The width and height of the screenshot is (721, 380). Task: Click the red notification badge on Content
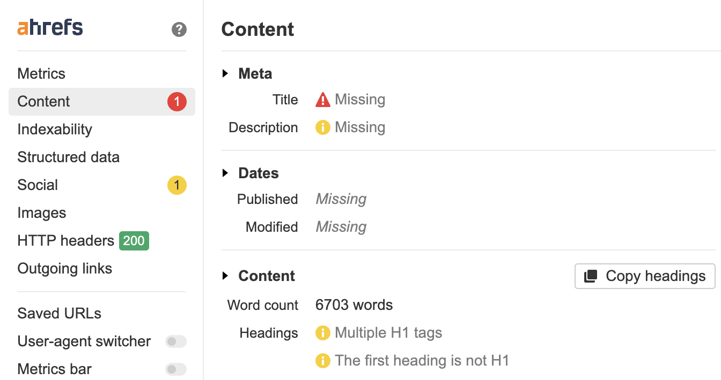177,102
